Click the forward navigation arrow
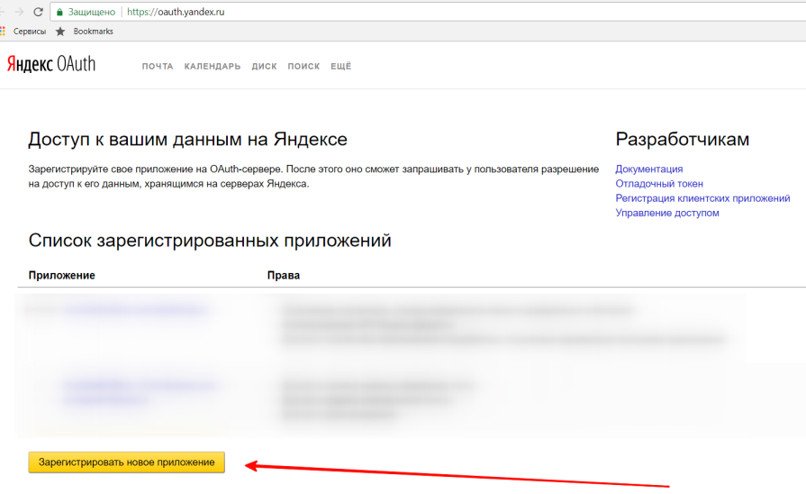Image resolution: width=806 pixels, height=494 pixels. [x=19, y=12]
